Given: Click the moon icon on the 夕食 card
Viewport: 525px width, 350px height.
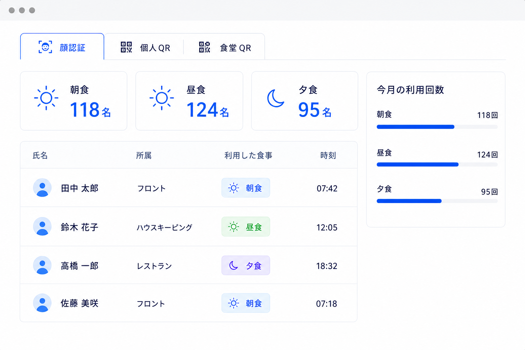Looking at the screenshot, I should coord(276,98).
